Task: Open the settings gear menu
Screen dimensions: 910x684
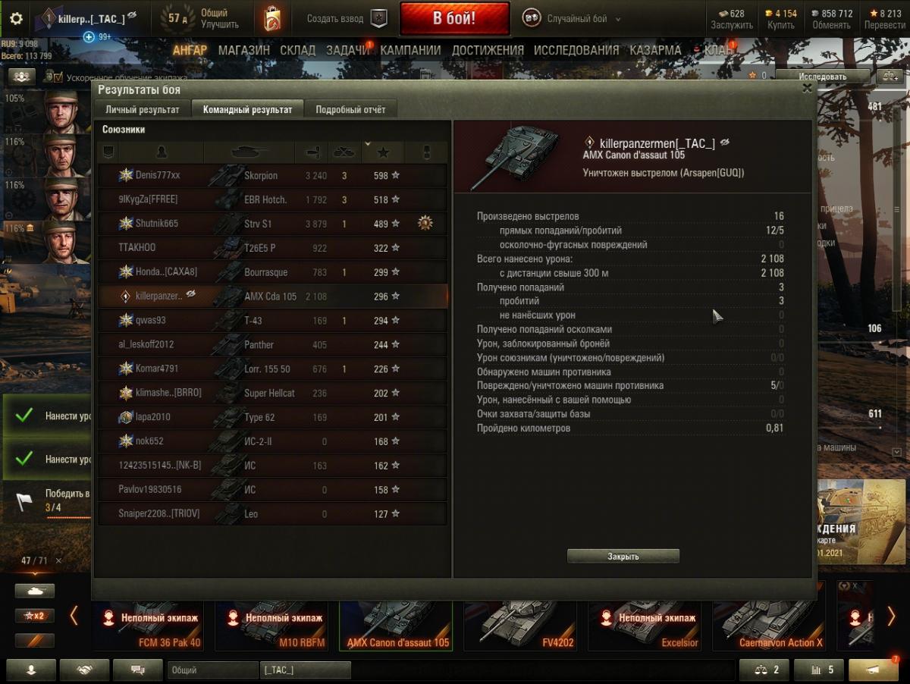Action: (16, 19)
